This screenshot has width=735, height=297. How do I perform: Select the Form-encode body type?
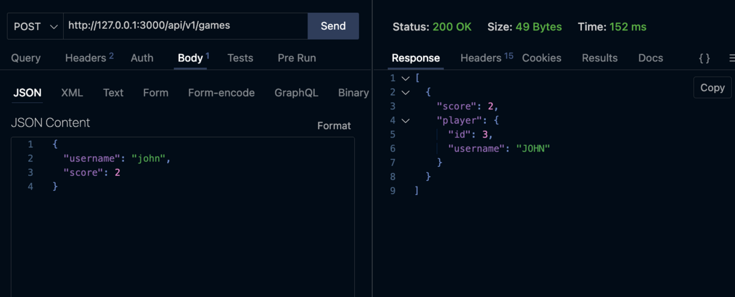point(221,93)
